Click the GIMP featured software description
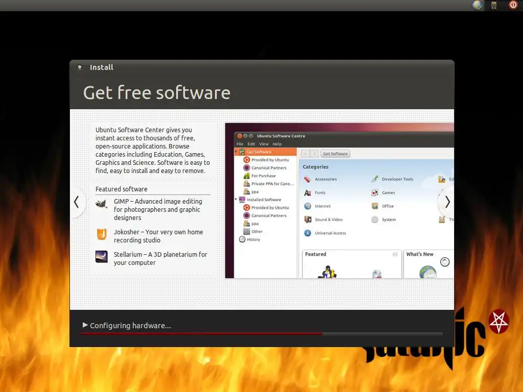The height and width of the screenshot is (392, 523). click(158, 209)
